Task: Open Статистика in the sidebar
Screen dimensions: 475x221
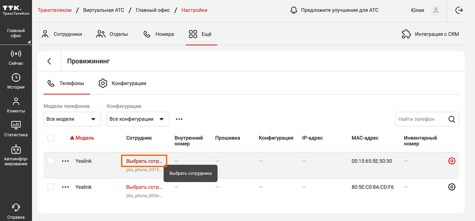Action: pos(16,129)
